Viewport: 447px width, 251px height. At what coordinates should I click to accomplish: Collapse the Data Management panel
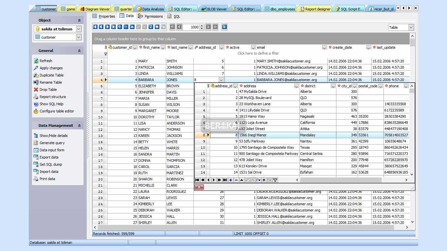79,125
